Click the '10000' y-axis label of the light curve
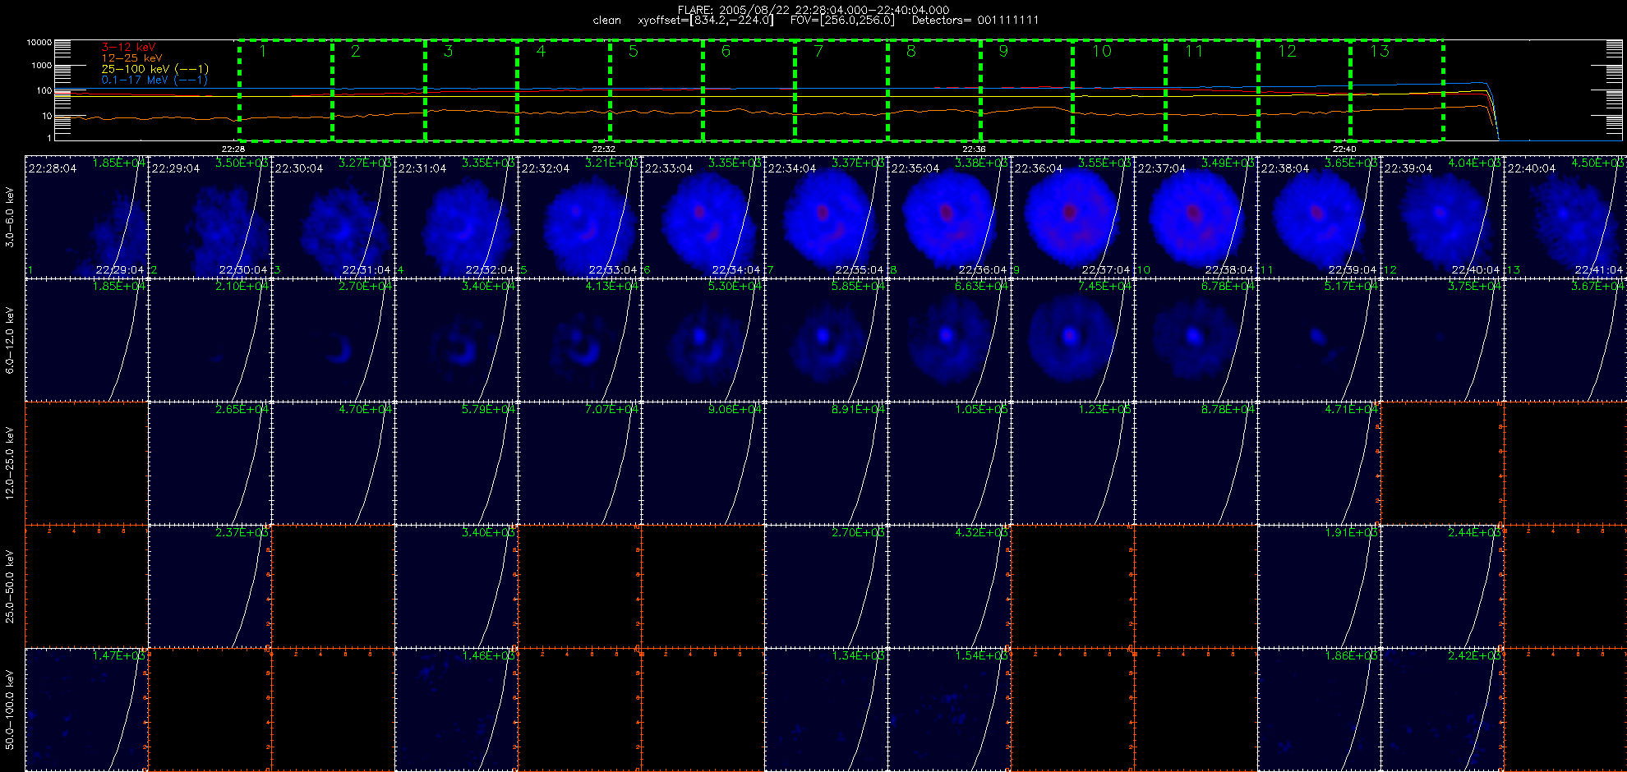The width and height of the screenshot is (1627, 772). [x=39, y=42]
